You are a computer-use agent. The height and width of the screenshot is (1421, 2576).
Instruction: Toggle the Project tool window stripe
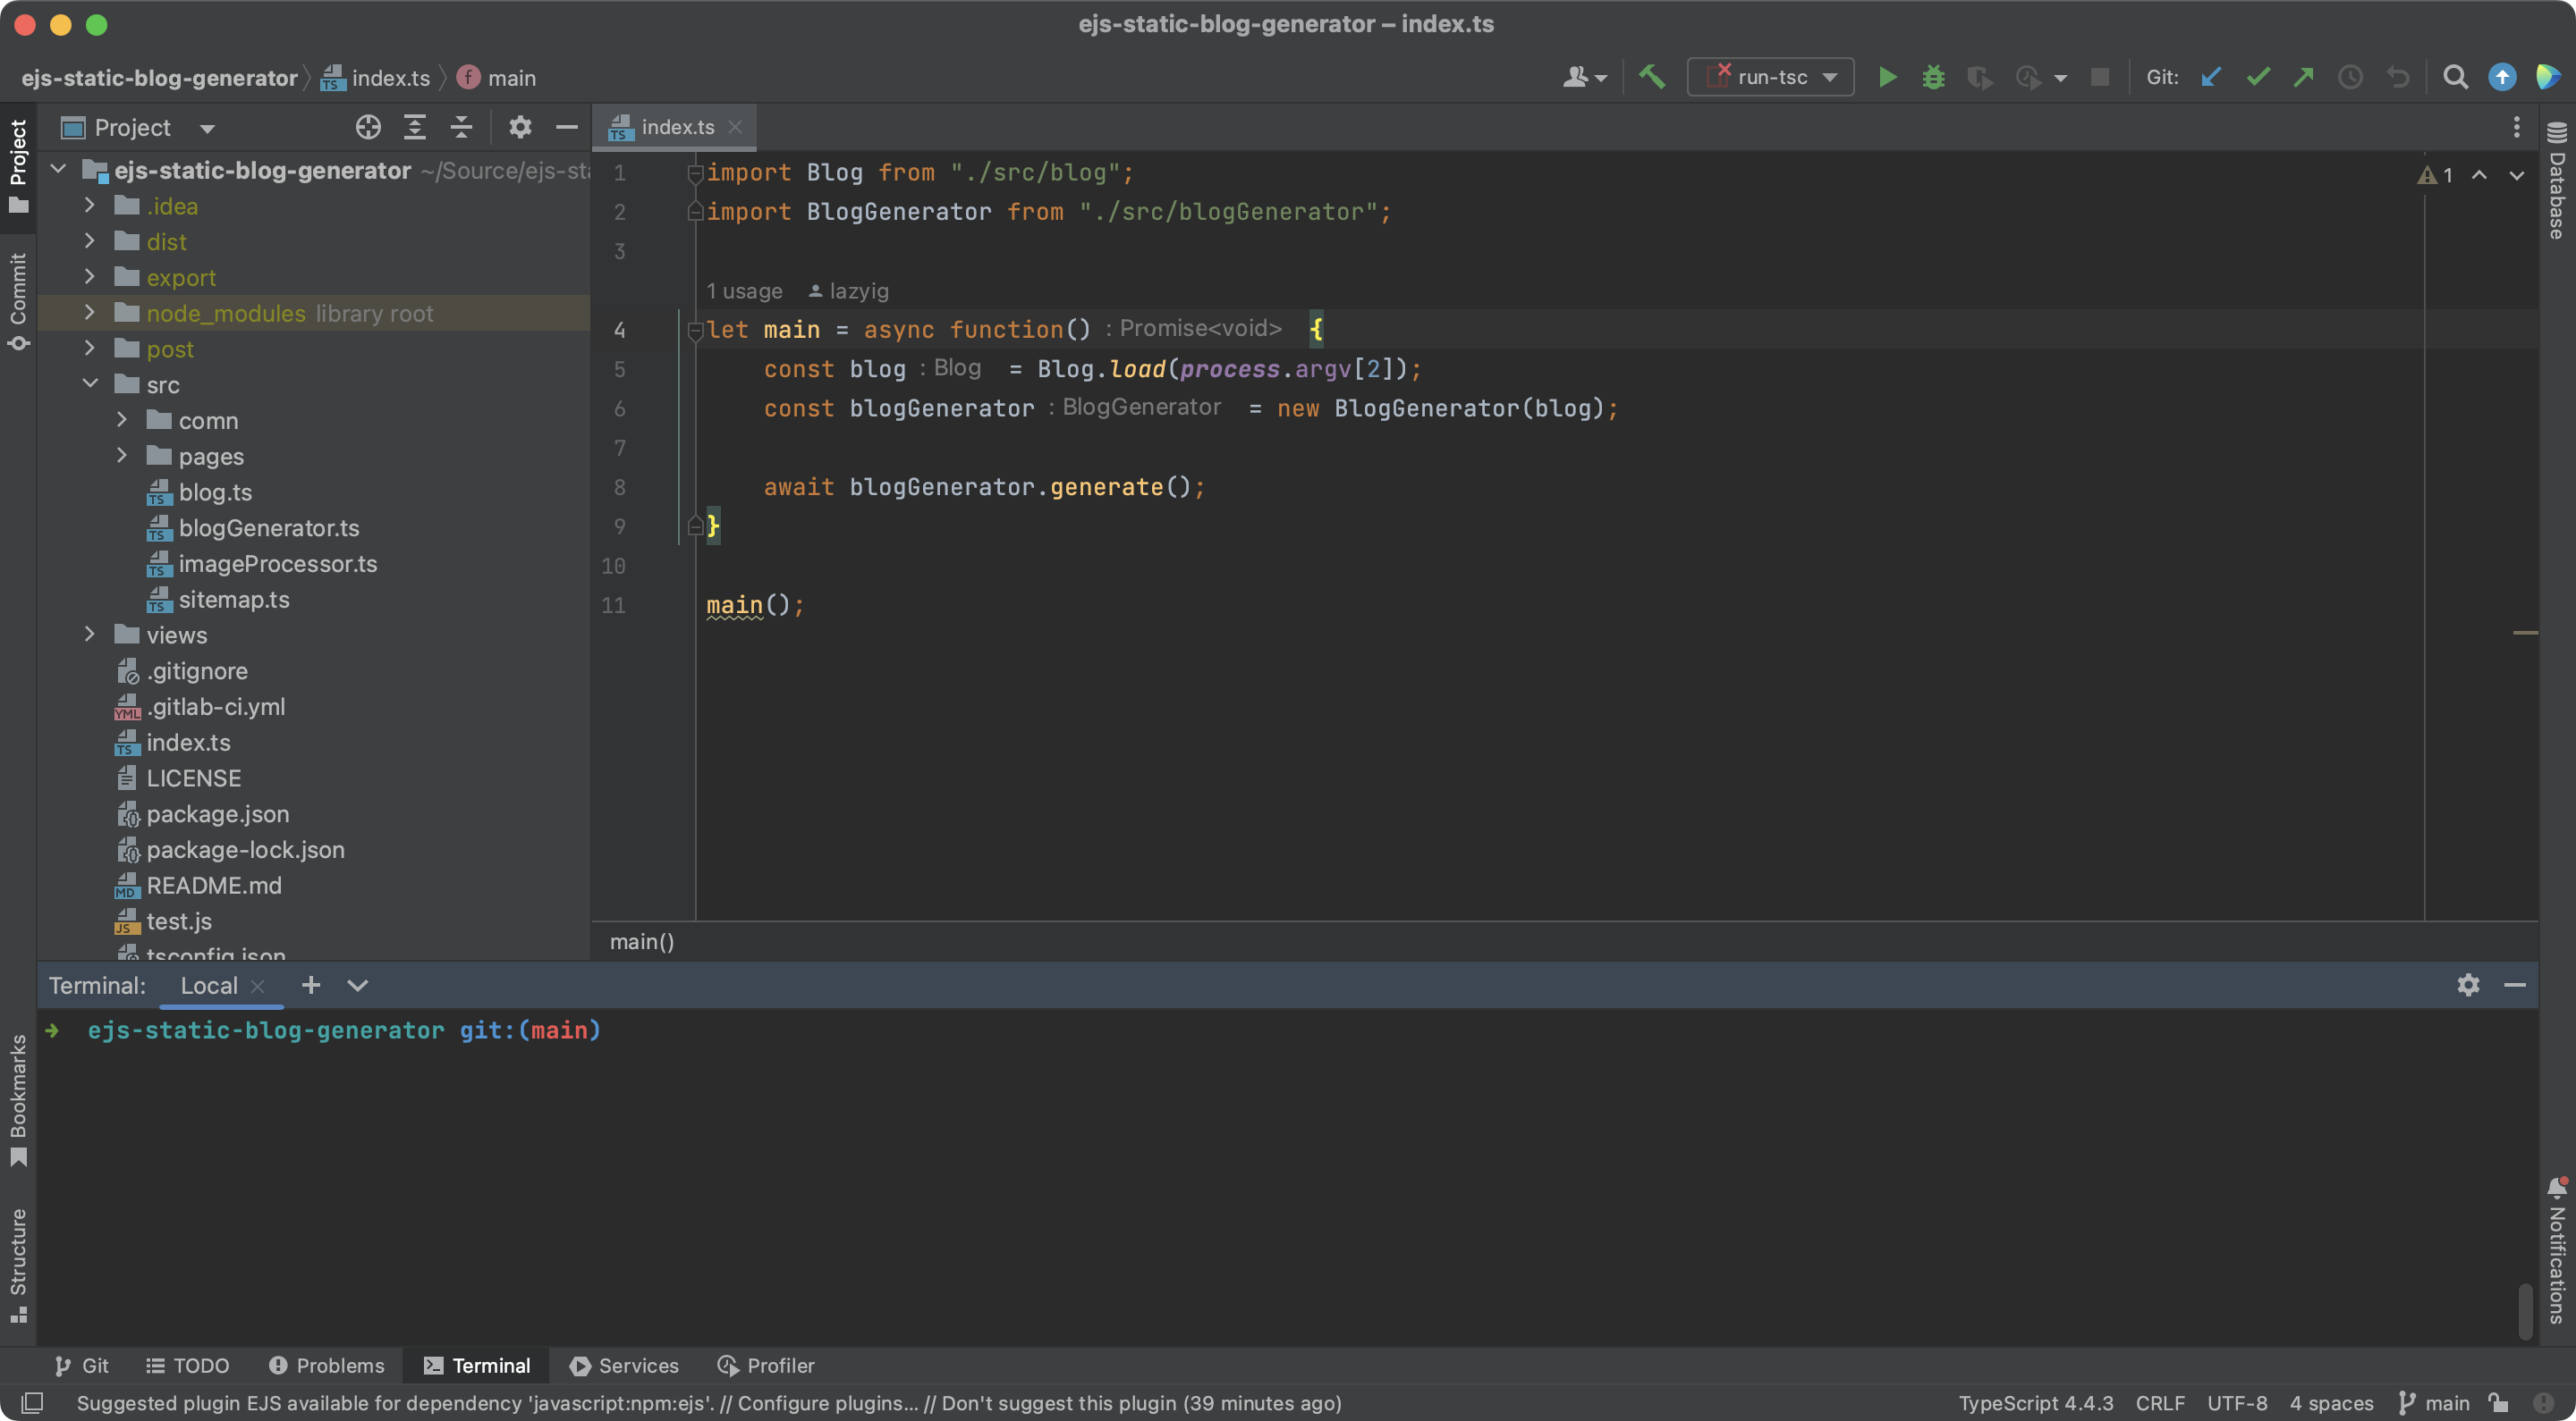(x=18, y=164)
